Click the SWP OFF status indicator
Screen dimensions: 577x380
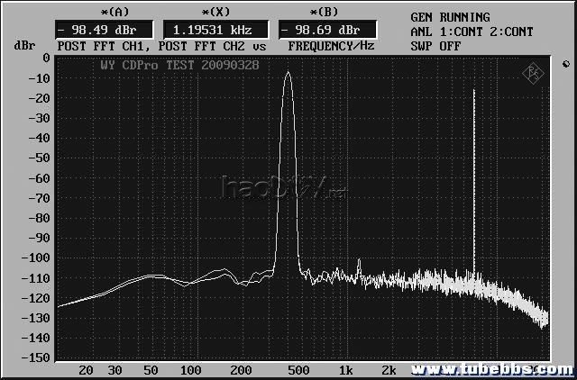pos(435,45)
